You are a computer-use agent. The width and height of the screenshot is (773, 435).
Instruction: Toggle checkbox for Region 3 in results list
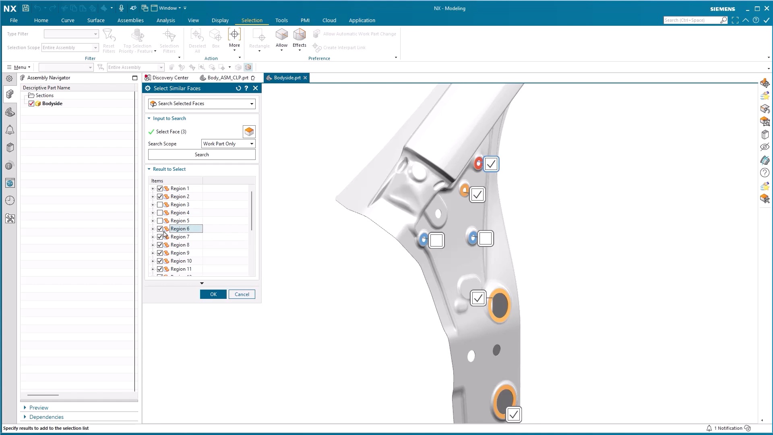160,205
